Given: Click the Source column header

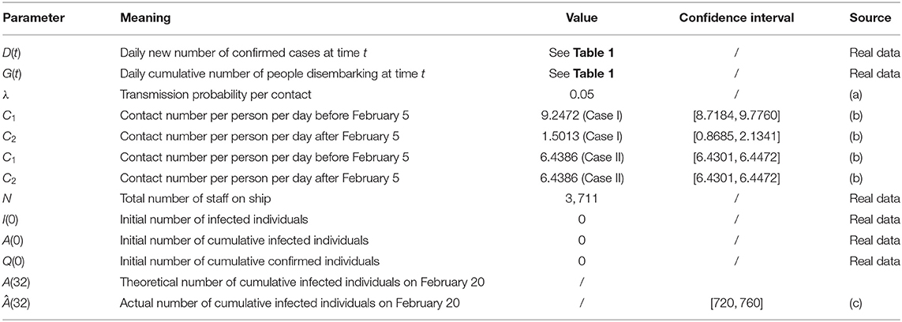Looking at the screenshot, I should 870,18.
